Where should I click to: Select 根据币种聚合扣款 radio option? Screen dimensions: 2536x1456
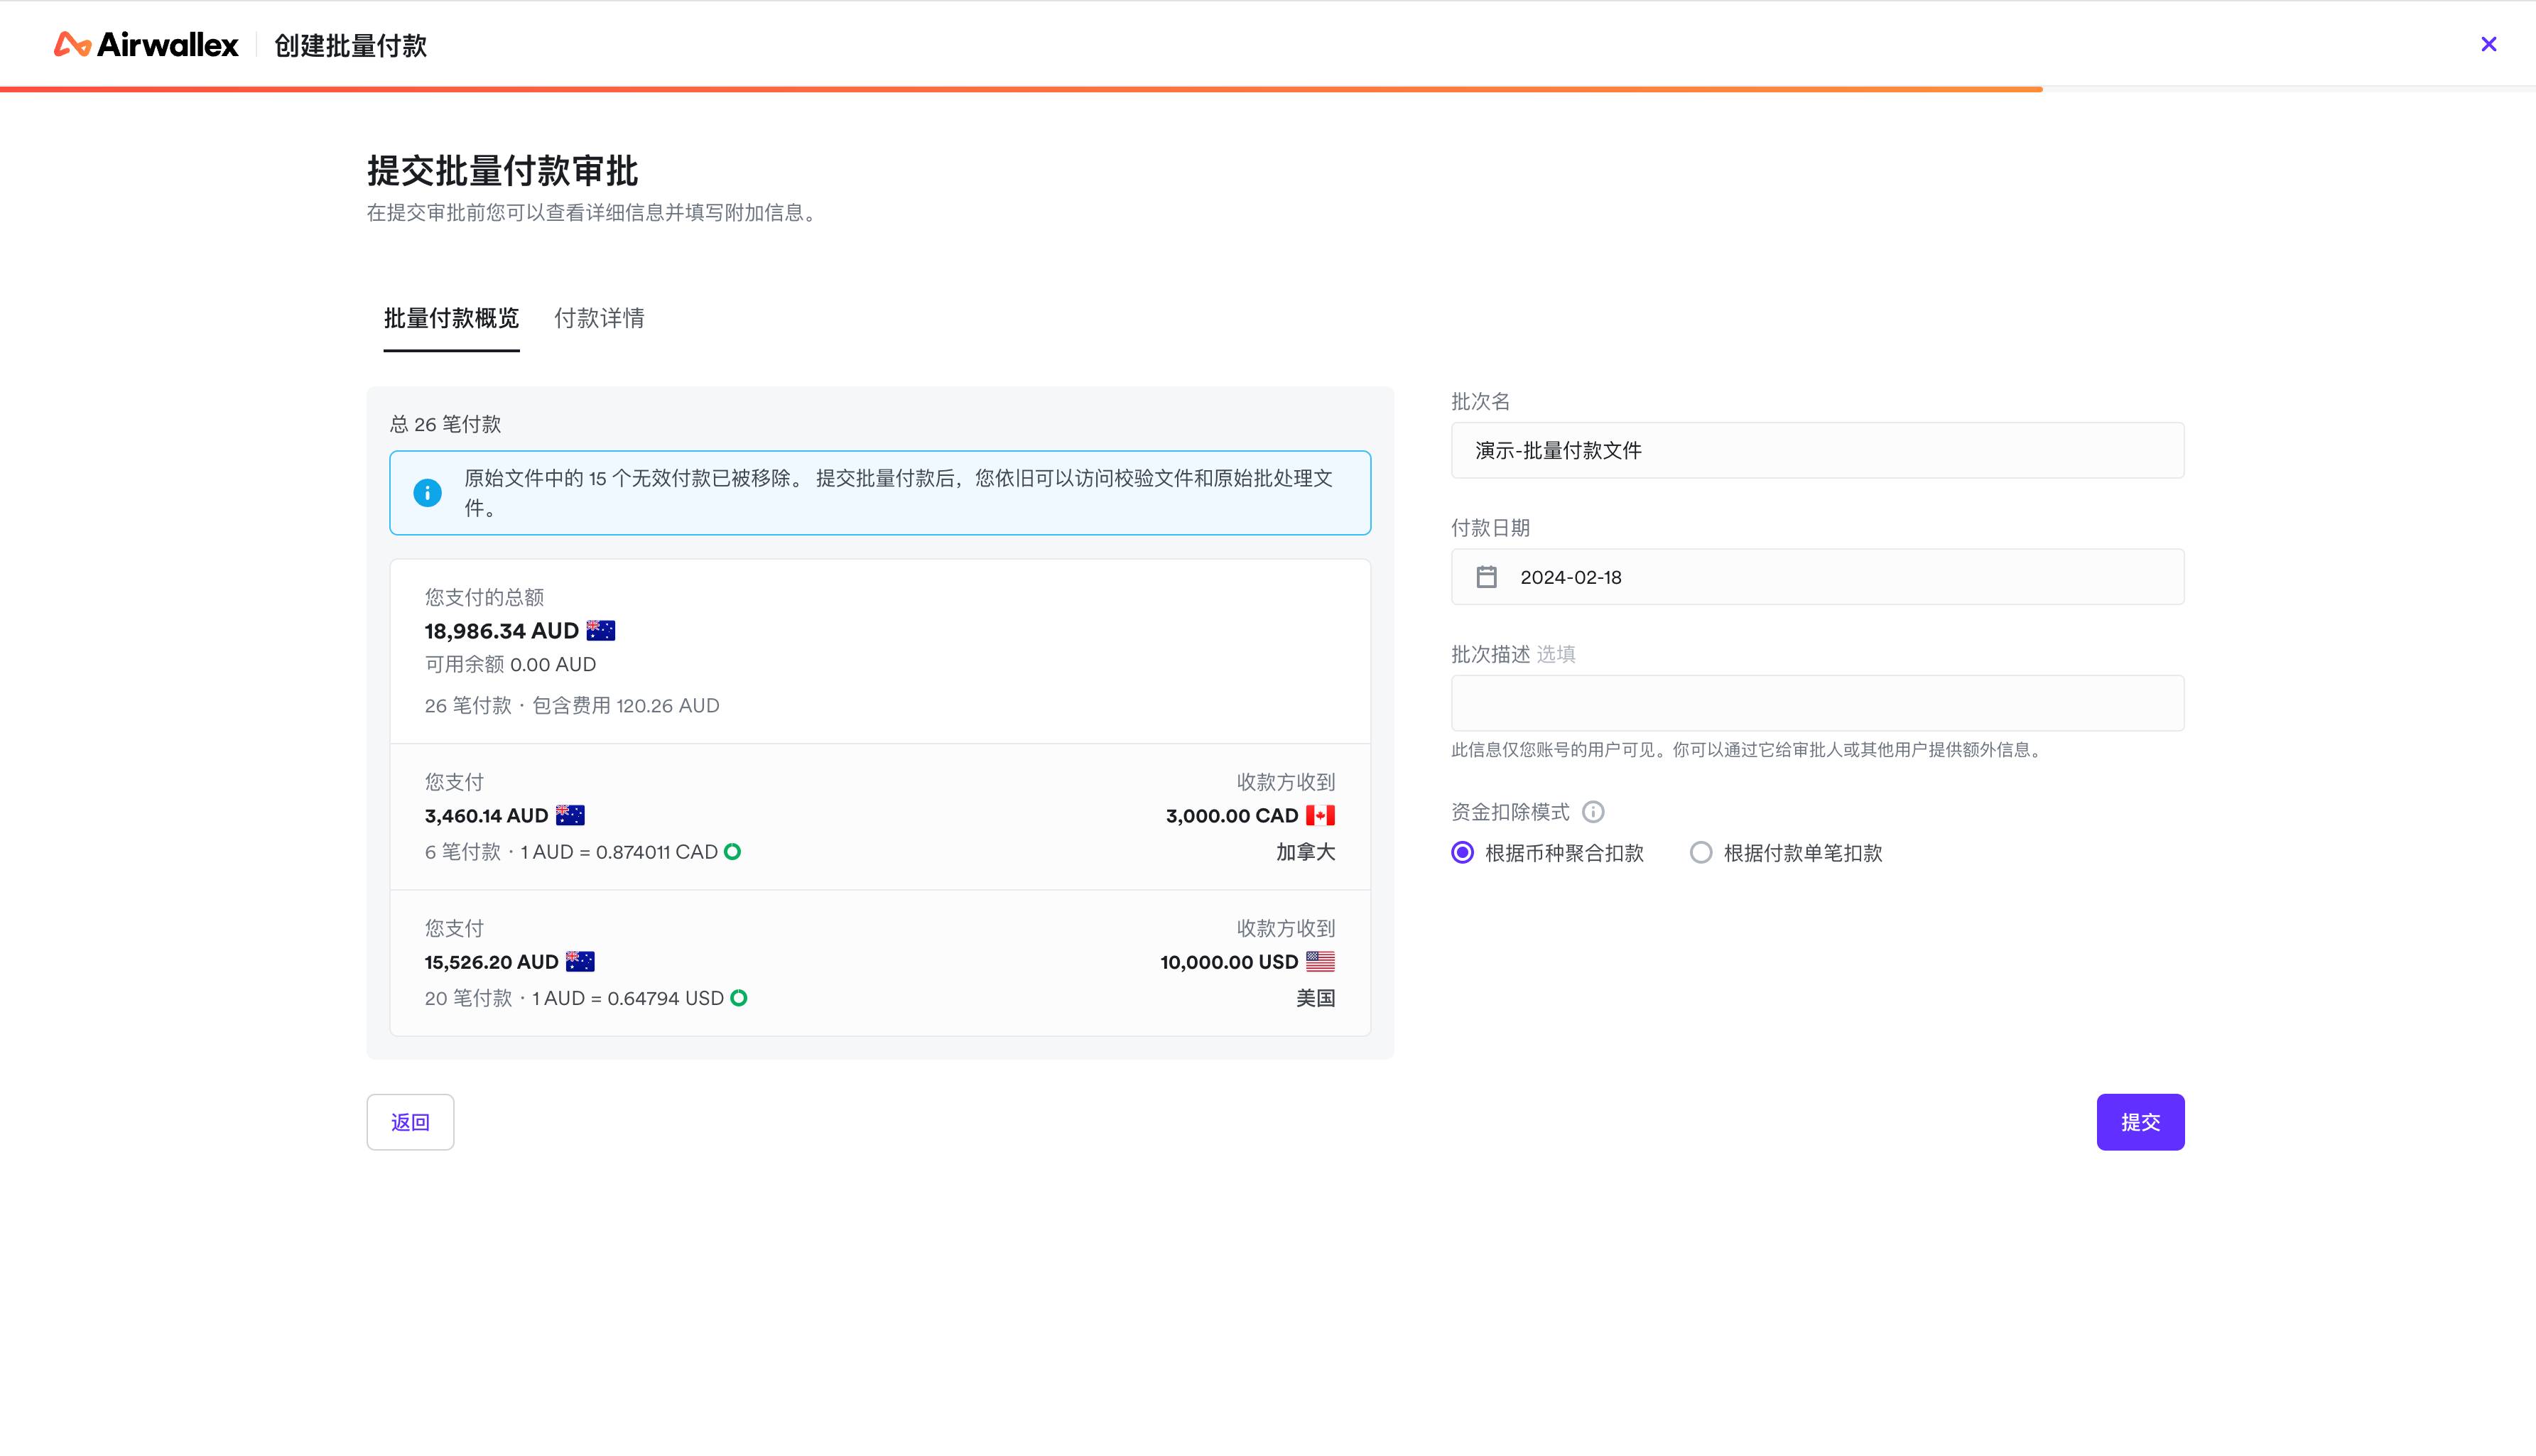[1462, 853]
